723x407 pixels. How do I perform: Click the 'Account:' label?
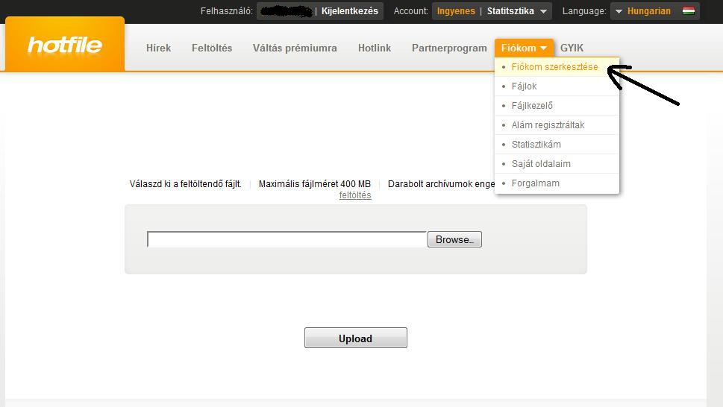point(410,11)
